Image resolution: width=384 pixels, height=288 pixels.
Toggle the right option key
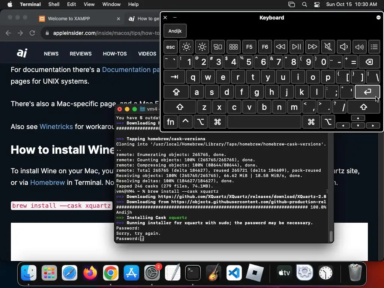tap(328, 122)
